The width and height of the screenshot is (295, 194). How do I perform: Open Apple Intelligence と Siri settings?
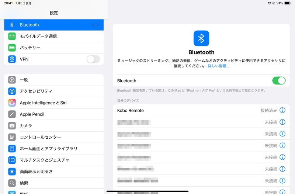[54, 103]
